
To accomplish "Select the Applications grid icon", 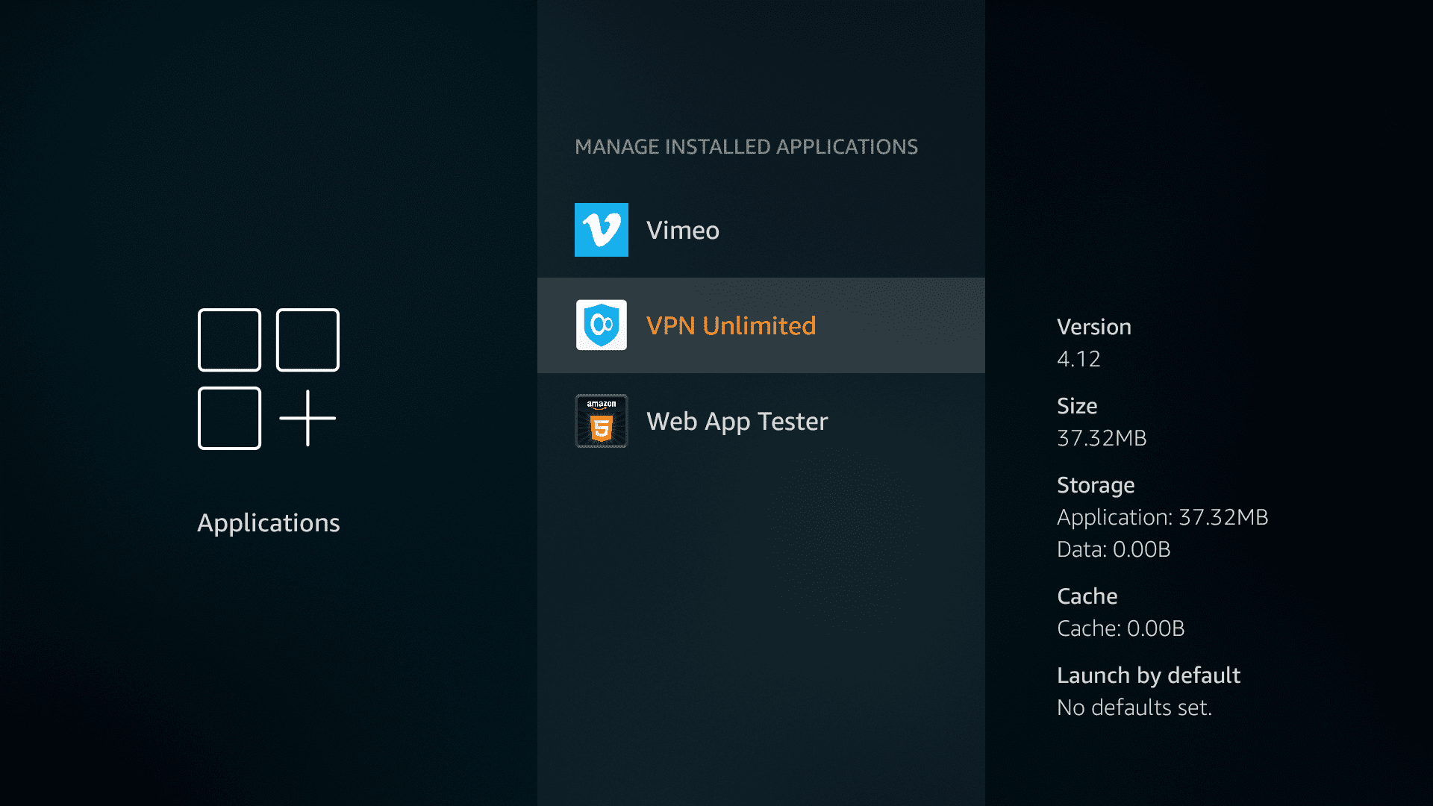I will click(x=269, y=378).
